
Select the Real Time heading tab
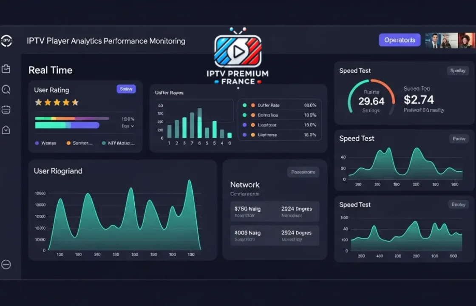pos(50,70)
